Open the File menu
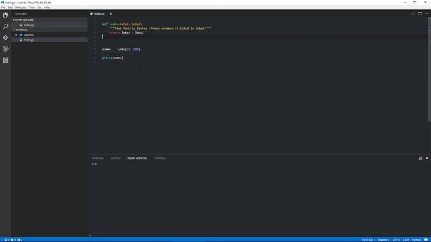Screen dimensions: 431x242 click(x=3, y=7)
